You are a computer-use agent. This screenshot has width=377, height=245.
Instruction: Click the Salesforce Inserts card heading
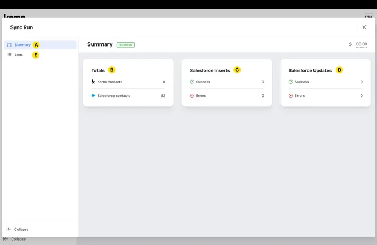[210, 71]
